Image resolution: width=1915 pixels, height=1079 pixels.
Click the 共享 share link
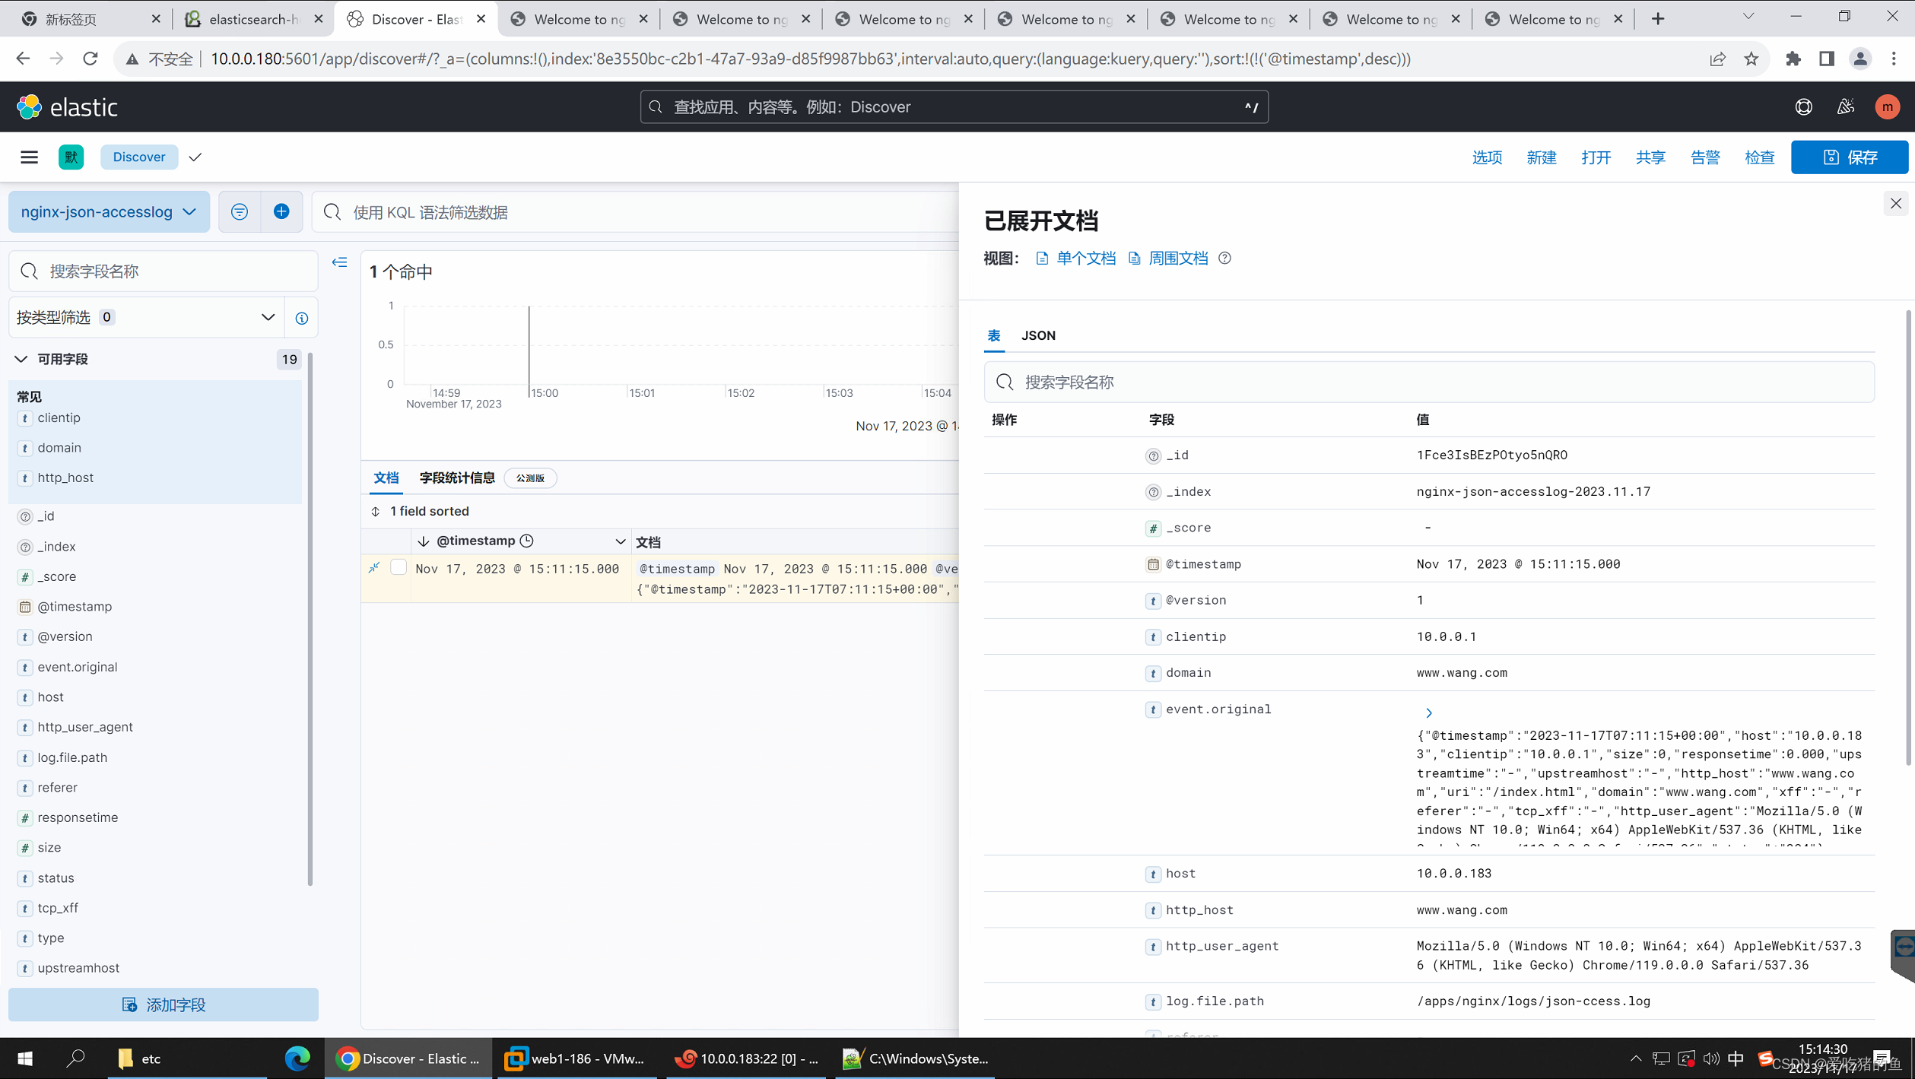click(1650, 157)
